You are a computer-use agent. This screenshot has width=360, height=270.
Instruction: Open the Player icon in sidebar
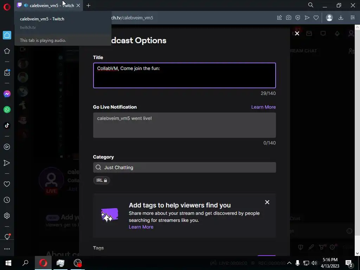pyautogui.click(x=7, y=147)
